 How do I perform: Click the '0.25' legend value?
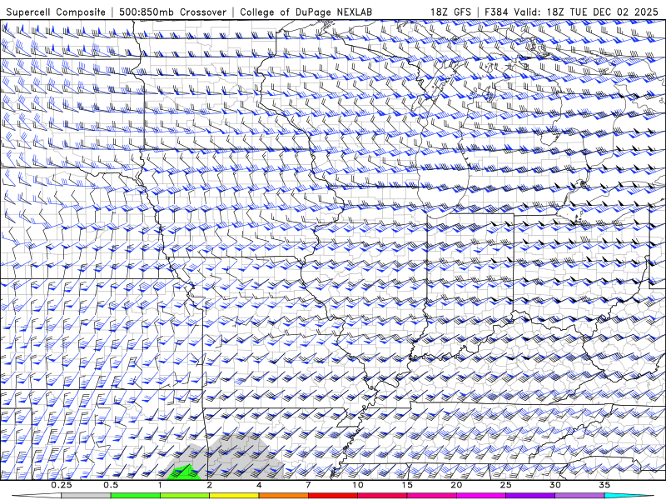62,485
